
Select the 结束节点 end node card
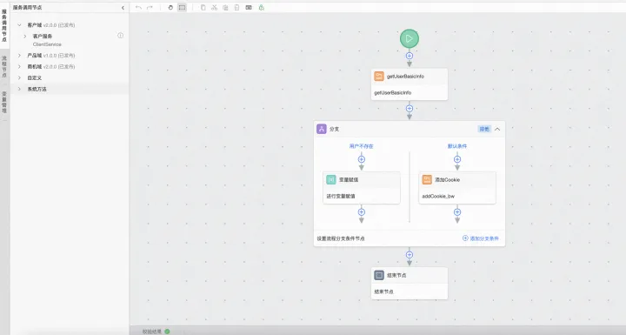(x=410, y=284)
